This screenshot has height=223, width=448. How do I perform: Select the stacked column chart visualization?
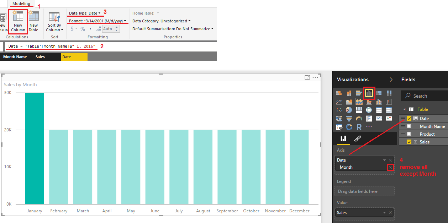(349, 93)
